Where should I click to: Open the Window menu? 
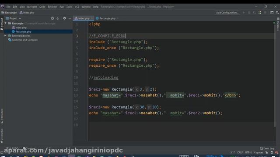[x=86, y=7]
